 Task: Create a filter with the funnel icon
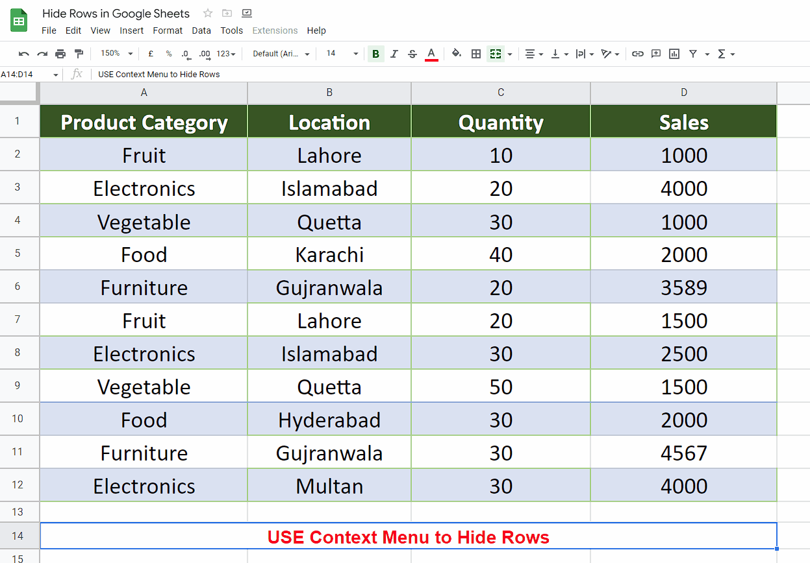[x=693, y=54]
